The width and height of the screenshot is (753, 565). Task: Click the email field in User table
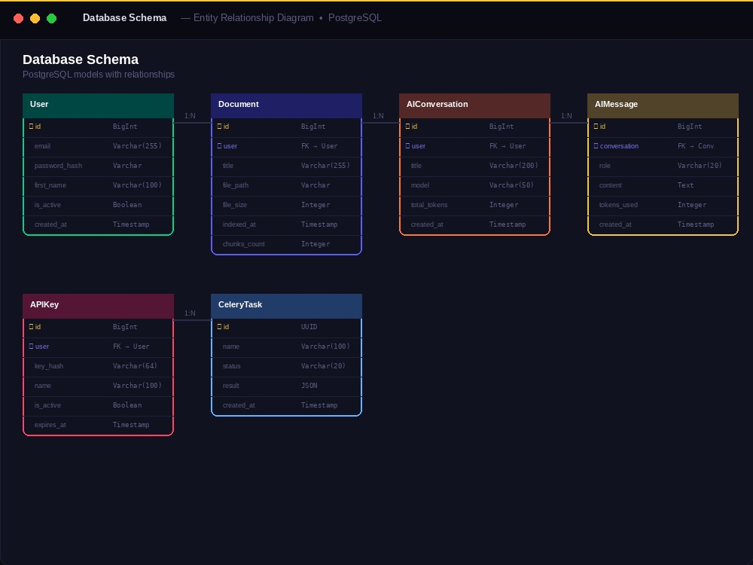point(98,146)
